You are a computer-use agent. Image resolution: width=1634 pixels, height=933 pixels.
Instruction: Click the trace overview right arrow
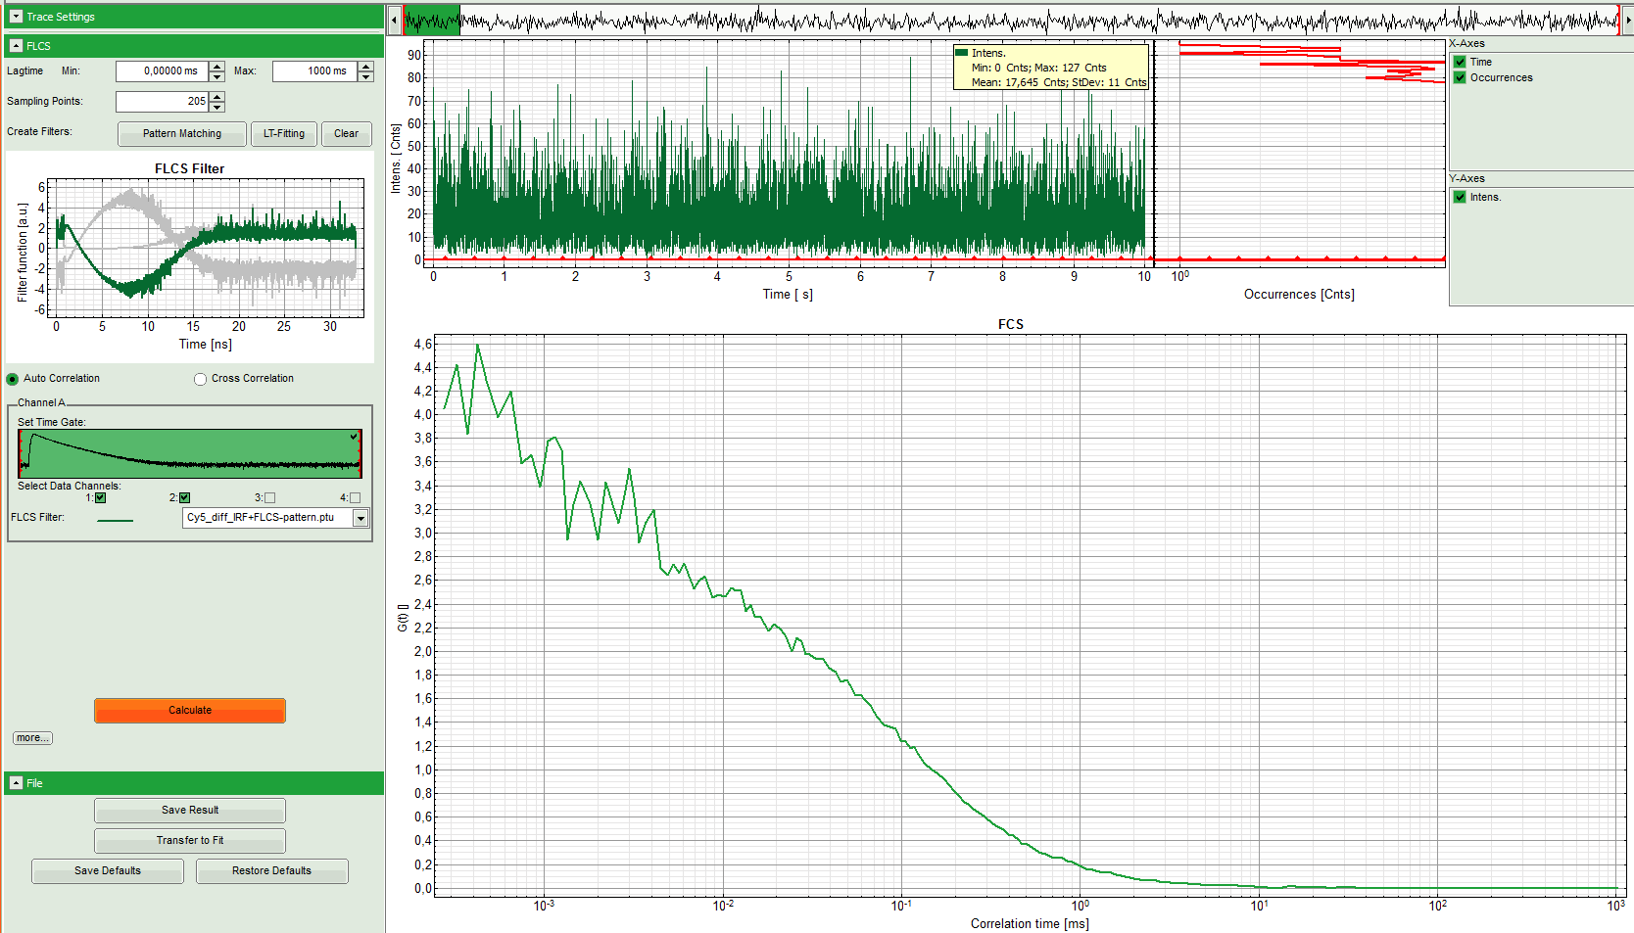(1628, 20)
